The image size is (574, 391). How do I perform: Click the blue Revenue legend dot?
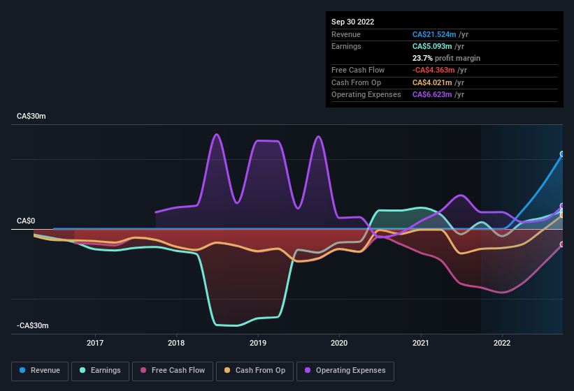[22, 370]
